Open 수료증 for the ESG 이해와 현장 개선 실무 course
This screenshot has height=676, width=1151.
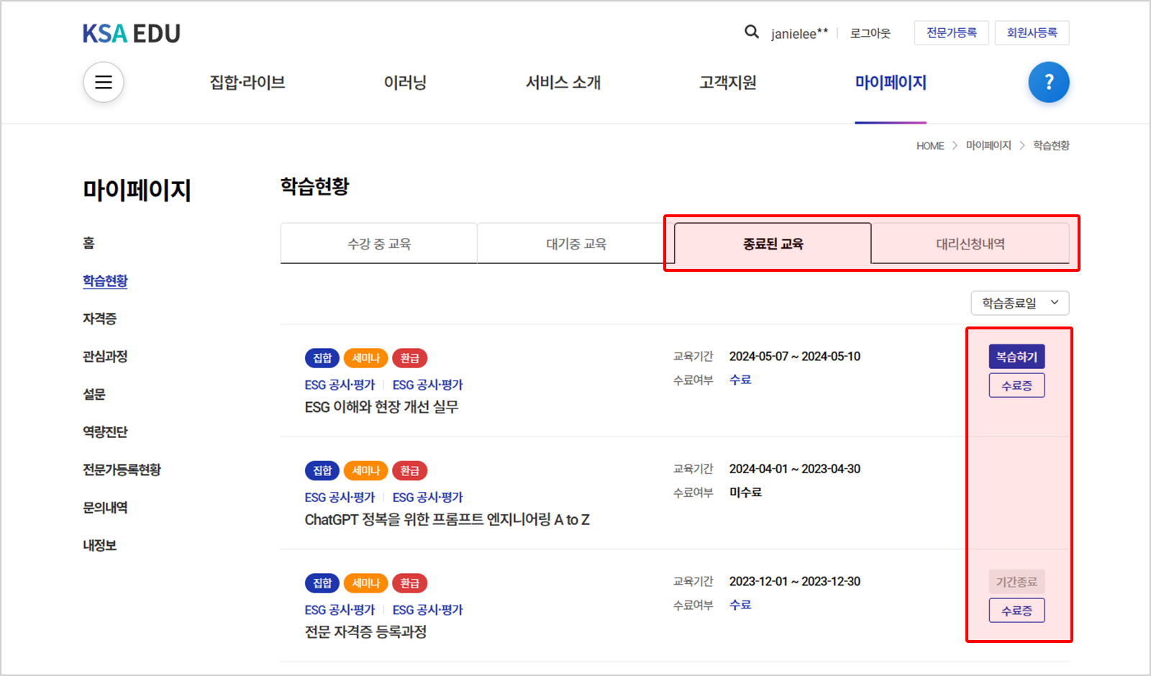1017,385
